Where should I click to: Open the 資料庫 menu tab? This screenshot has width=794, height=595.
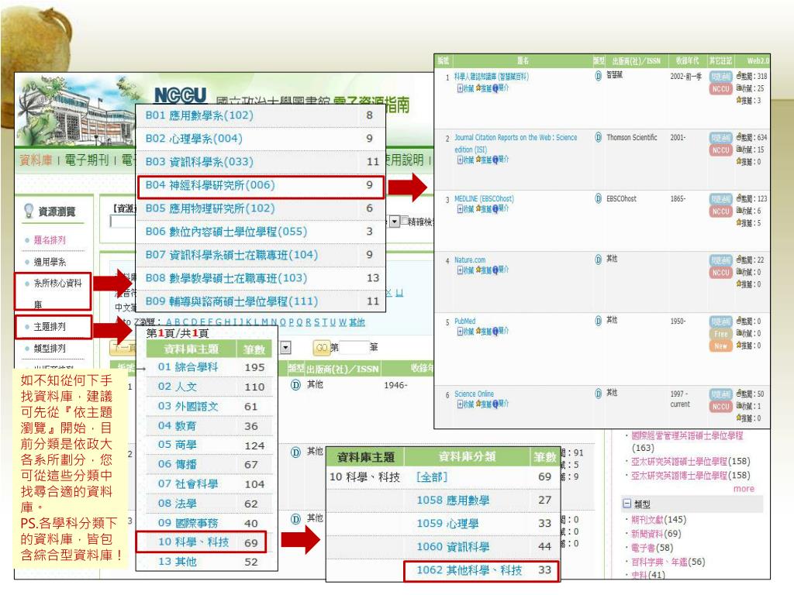click(36, 160)
